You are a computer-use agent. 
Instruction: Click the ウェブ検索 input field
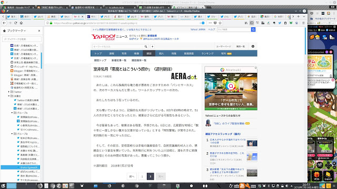[234, 29]
